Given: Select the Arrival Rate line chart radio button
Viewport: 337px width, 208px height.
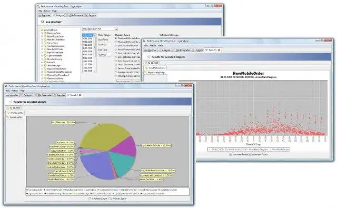Looking at the screenshot, I should pos(116,46).
